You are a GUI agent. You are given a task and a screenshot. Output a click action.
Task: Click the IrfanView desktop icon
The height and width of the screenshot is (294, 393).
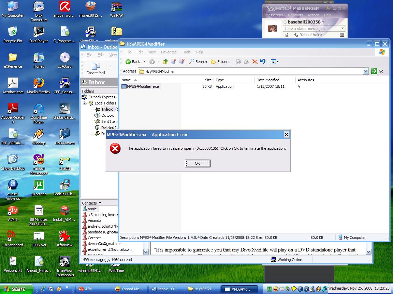click(x=65, y=239)
